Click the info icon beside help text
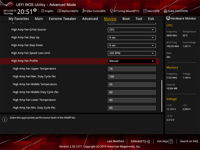200x150 pixels. (5, 119)
